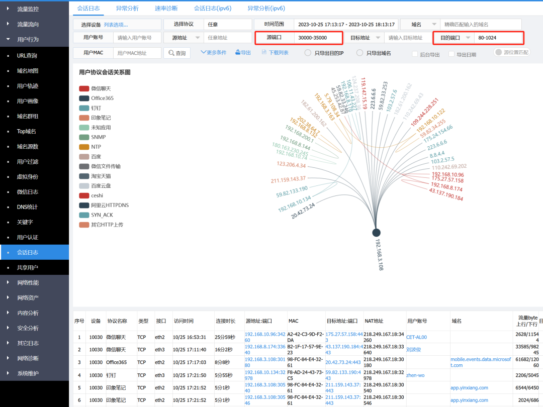Click the 20.42.73.24 node label in graph
The width and height of the screenshot is (543, 407).
click(x=303, y=211)
